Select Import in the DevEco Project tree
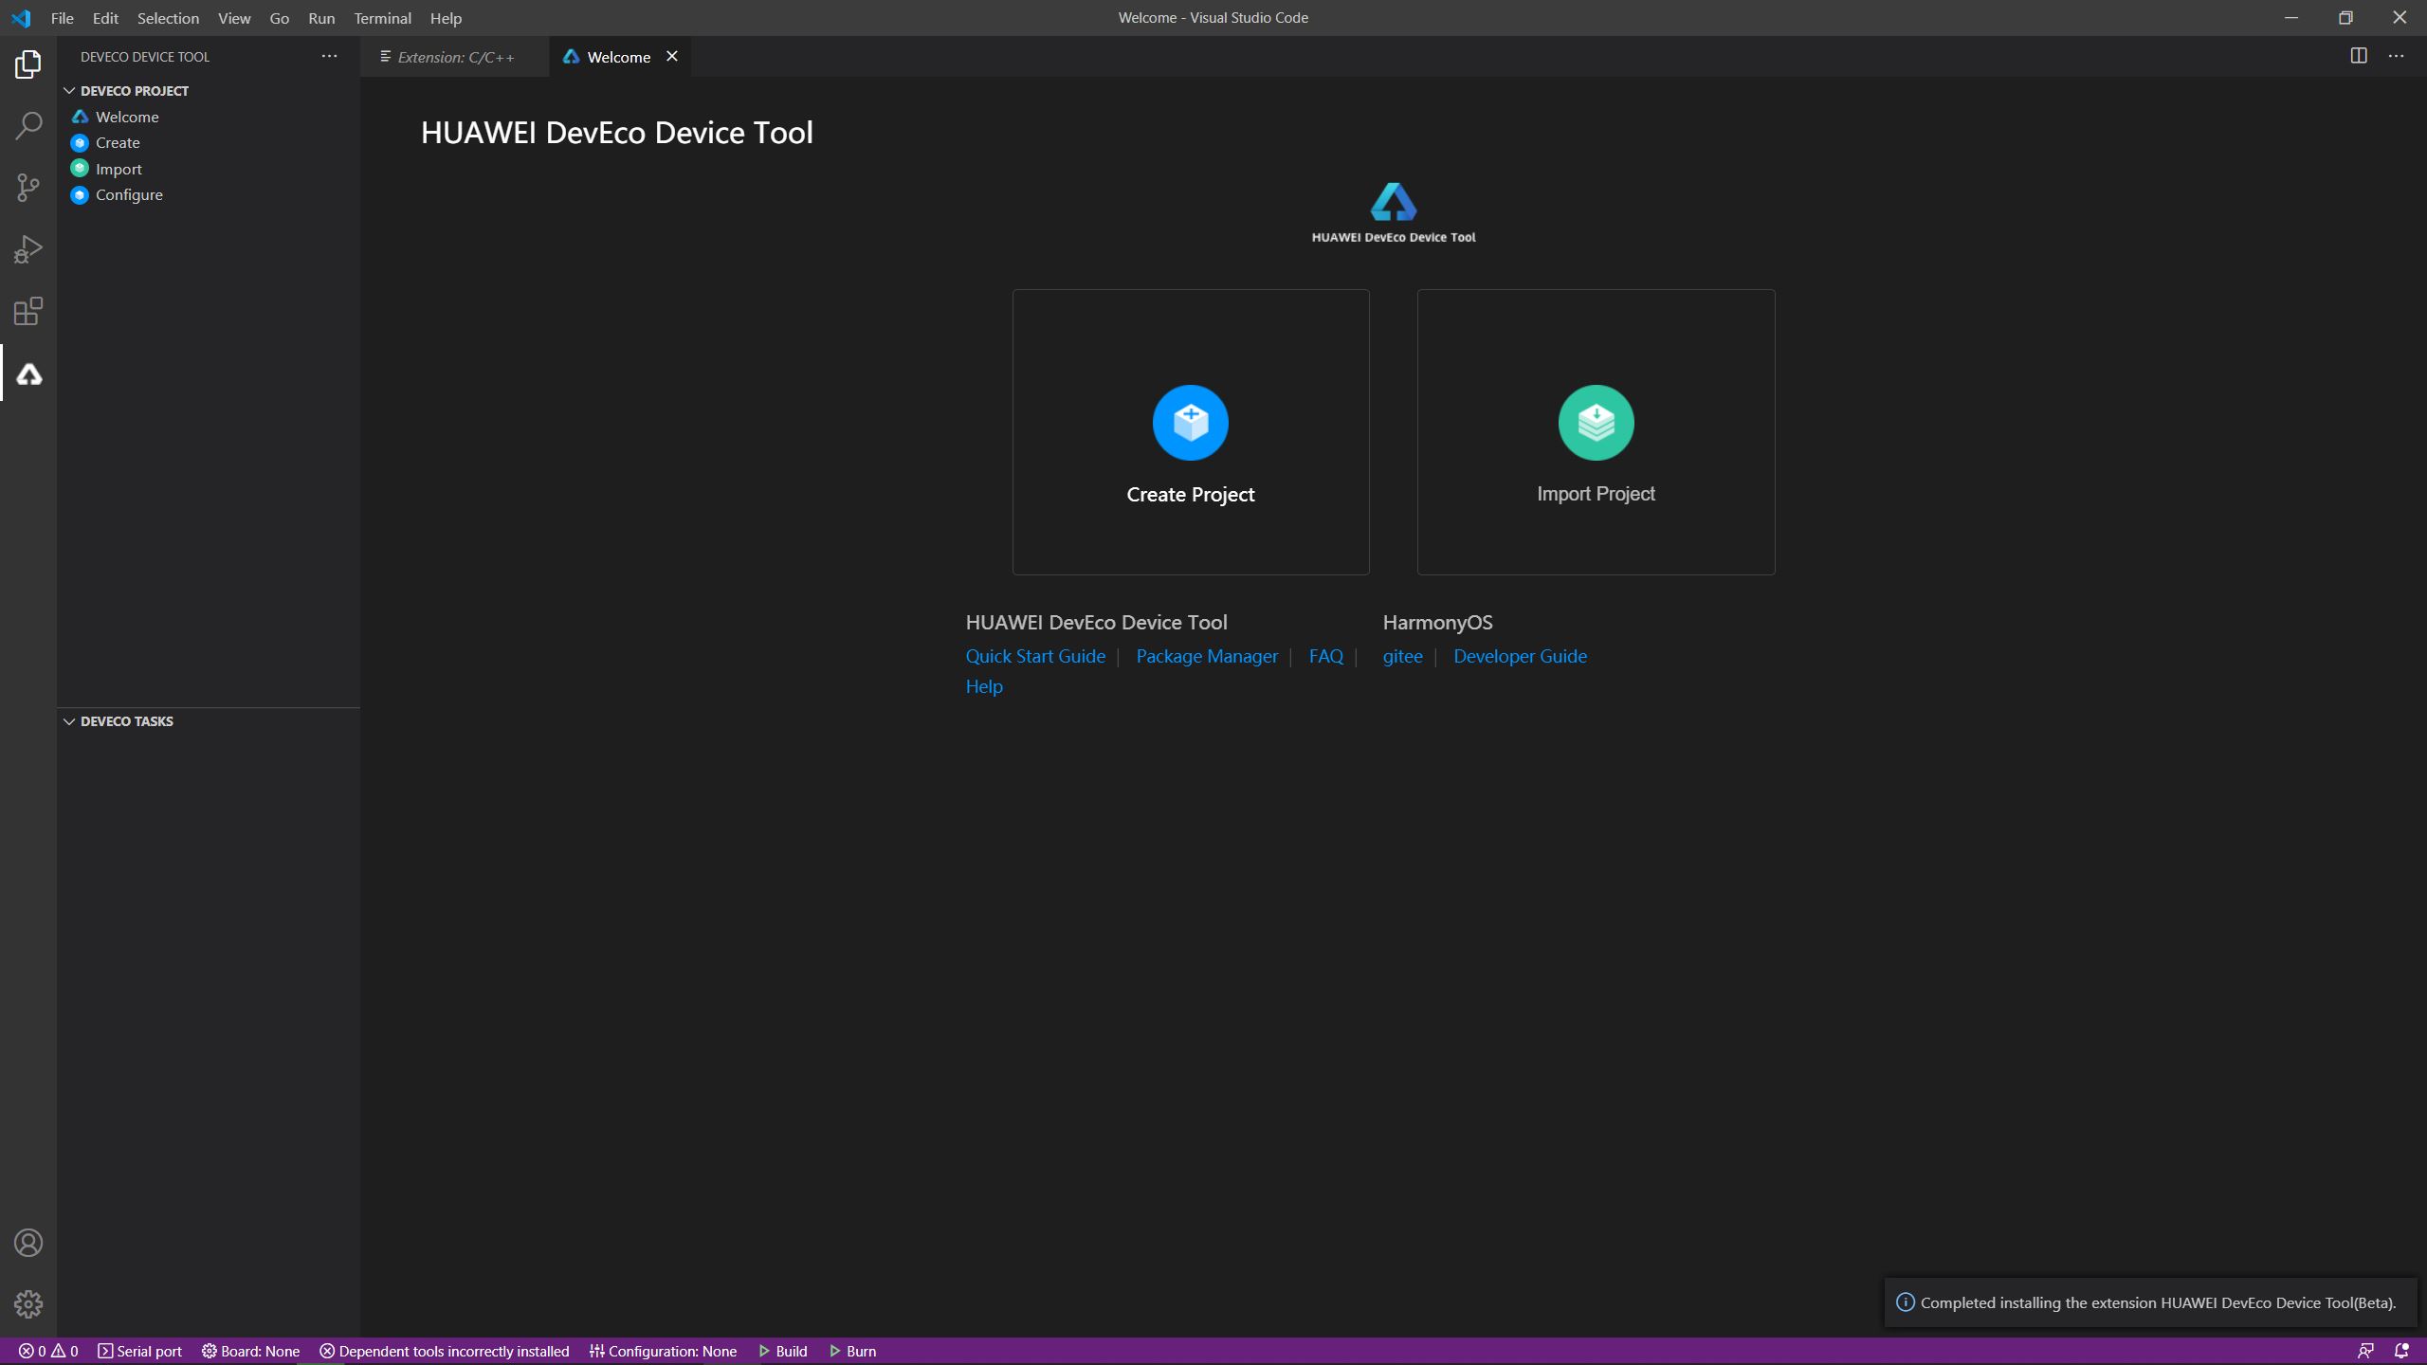 click(208, 169)
